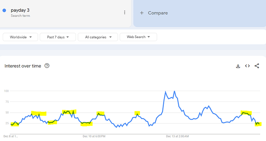Download the Interest over time data
266x141 pixels.
pos(238,66)
